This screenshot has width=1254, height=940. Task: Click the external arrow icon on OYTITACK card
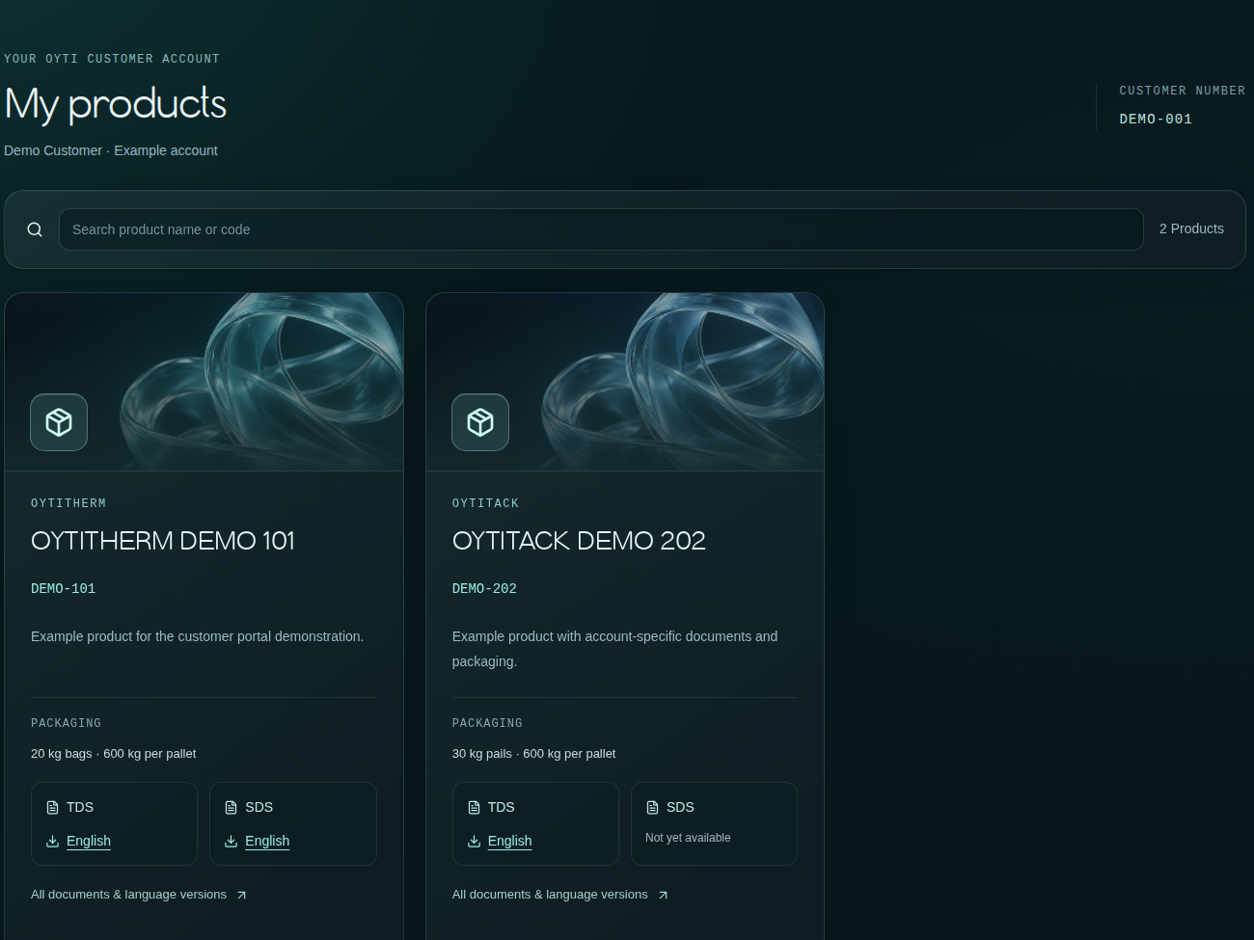pyautogui.click(x=663, y=896)
